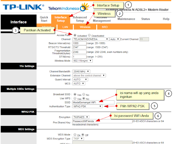
Task: Open the MCS AUTO dropdown
Action: (x=79, y=84)
